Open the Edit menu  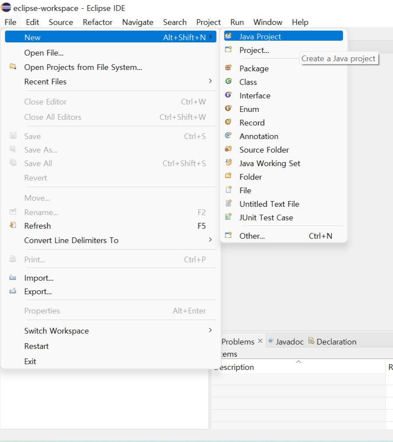coord(32,22)
